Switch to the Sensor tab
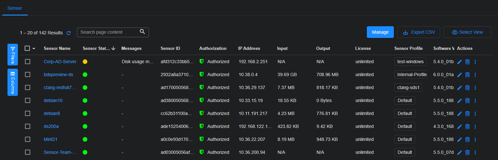 [15, 8]
